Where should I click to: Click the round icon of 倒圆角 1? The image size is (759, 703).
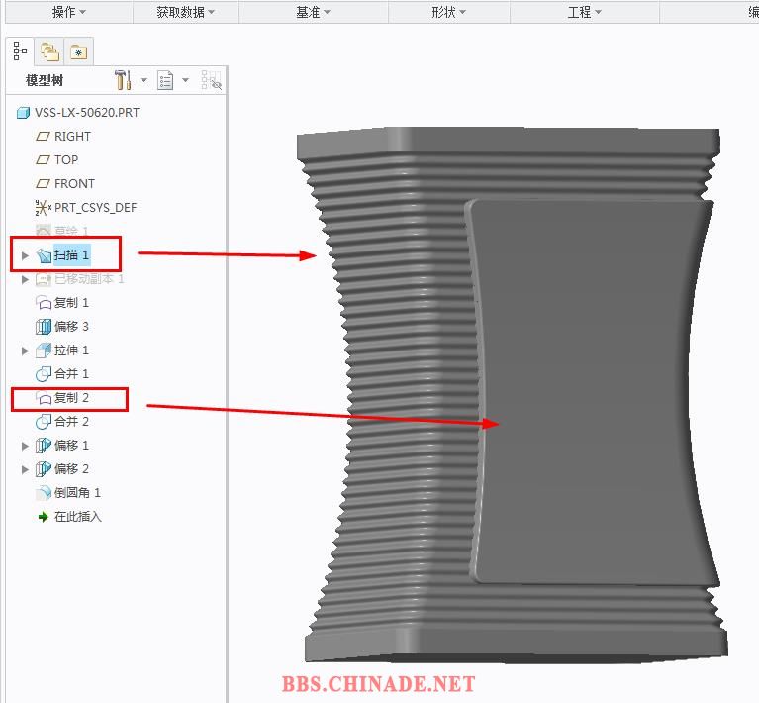coord(44,493)
